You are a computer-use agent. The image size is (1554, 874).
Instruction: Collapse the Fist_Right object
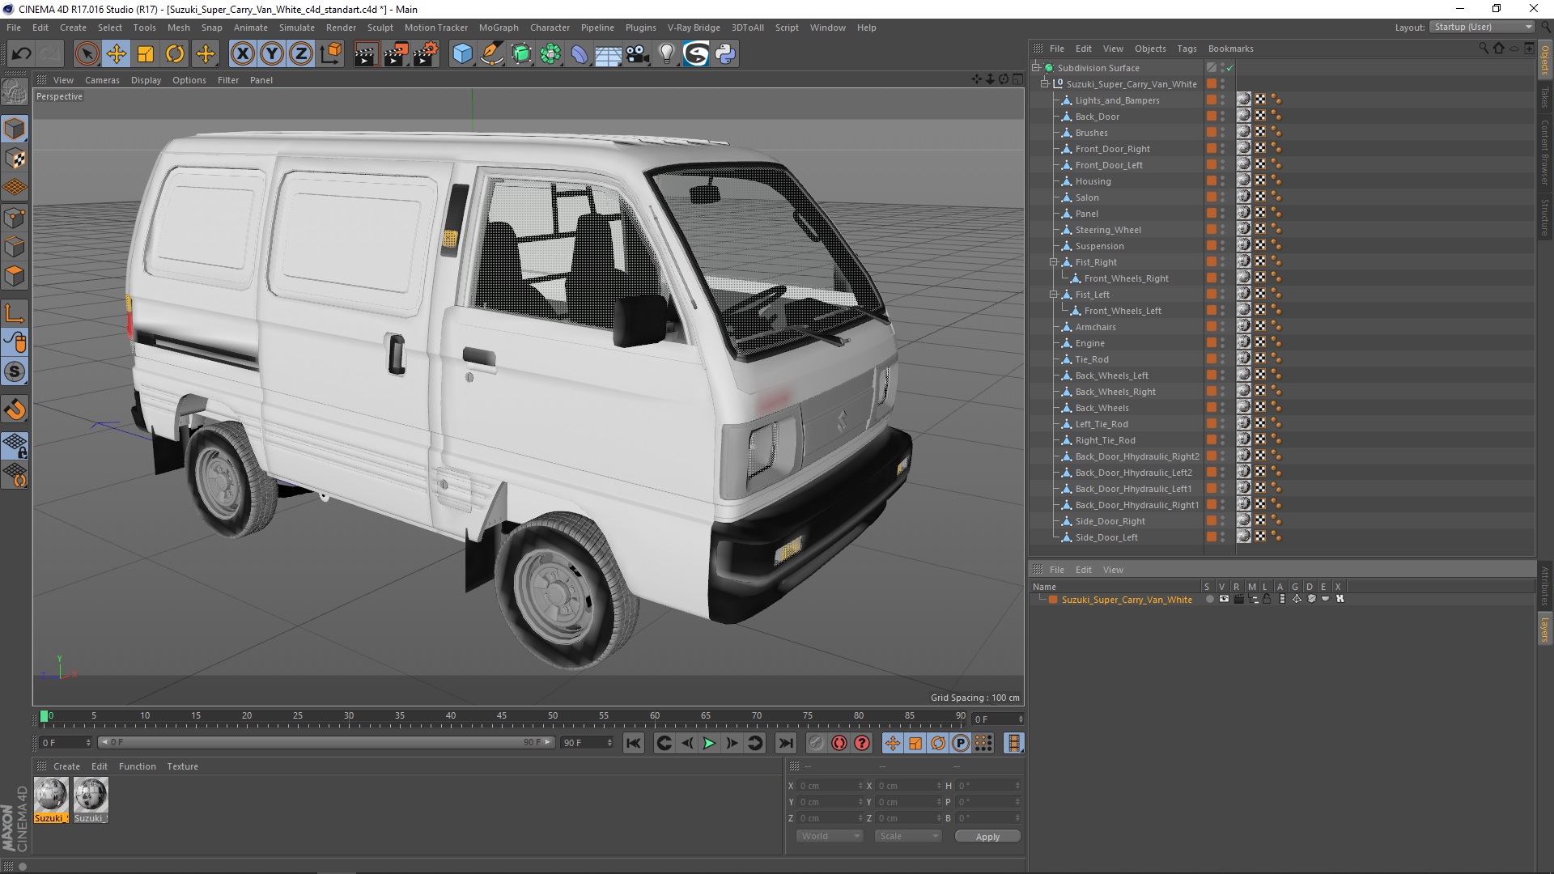pyautogui.click(x=1053, y=262)
